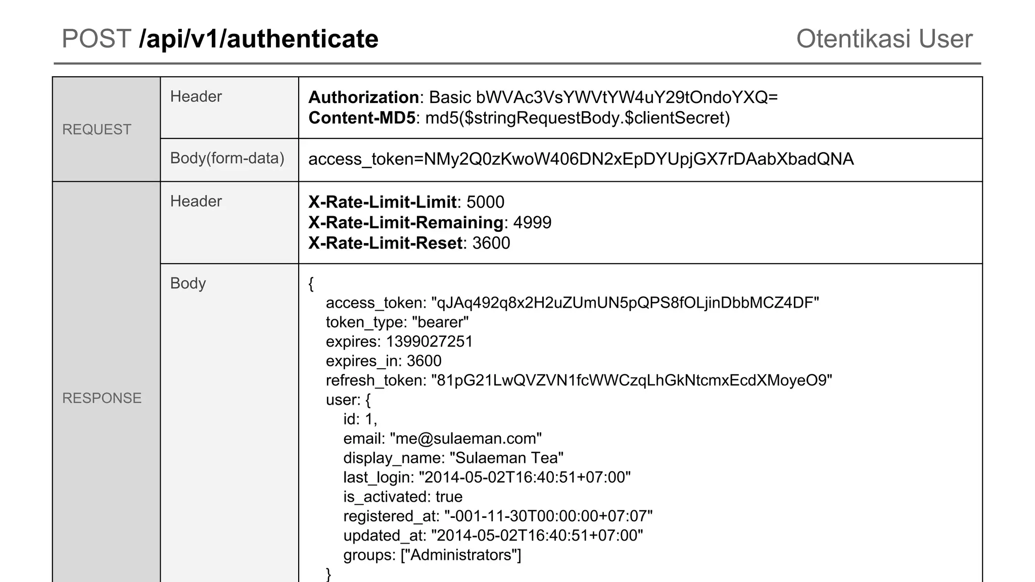Select the request Header cell label
The image size is (1035, 582).
pyautogui.click(x=196, y=96)
